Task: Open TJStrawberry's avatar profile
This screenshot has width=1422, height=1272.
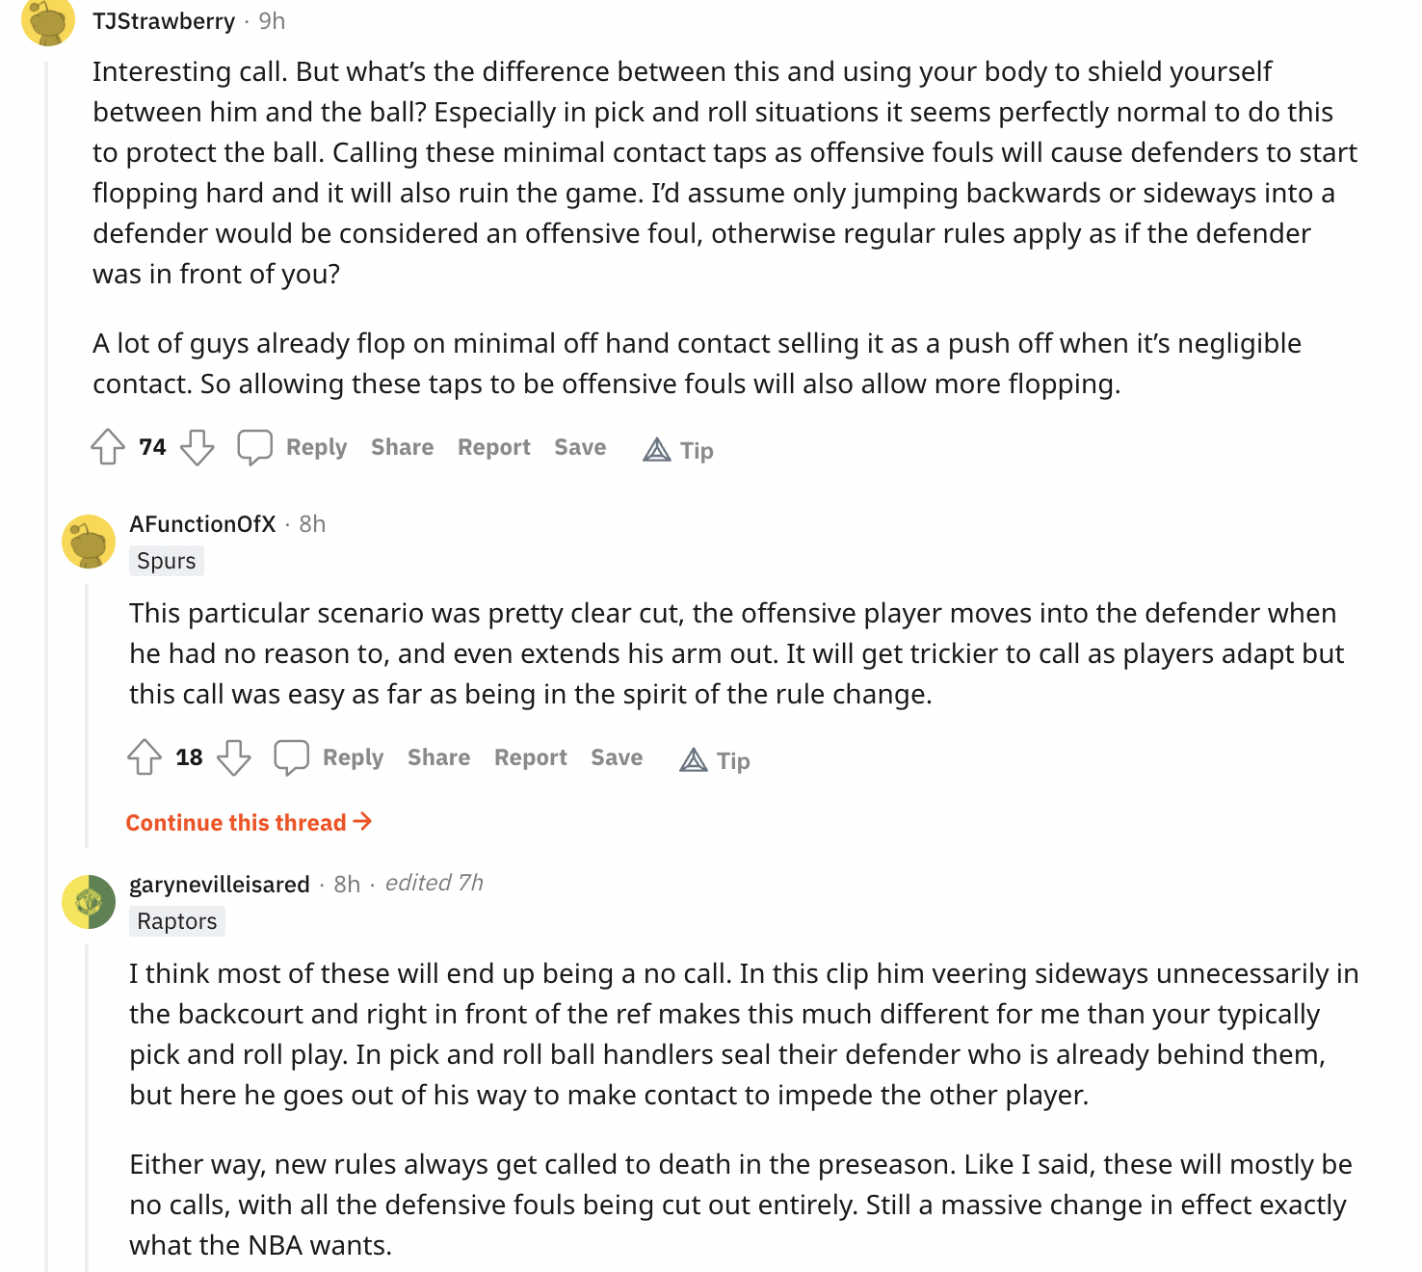Action: coord(48,19)
